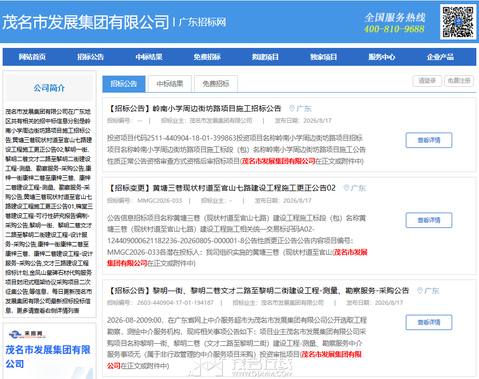
Task: Select 拟建项目 navigation item
Action: click(265, 57)
